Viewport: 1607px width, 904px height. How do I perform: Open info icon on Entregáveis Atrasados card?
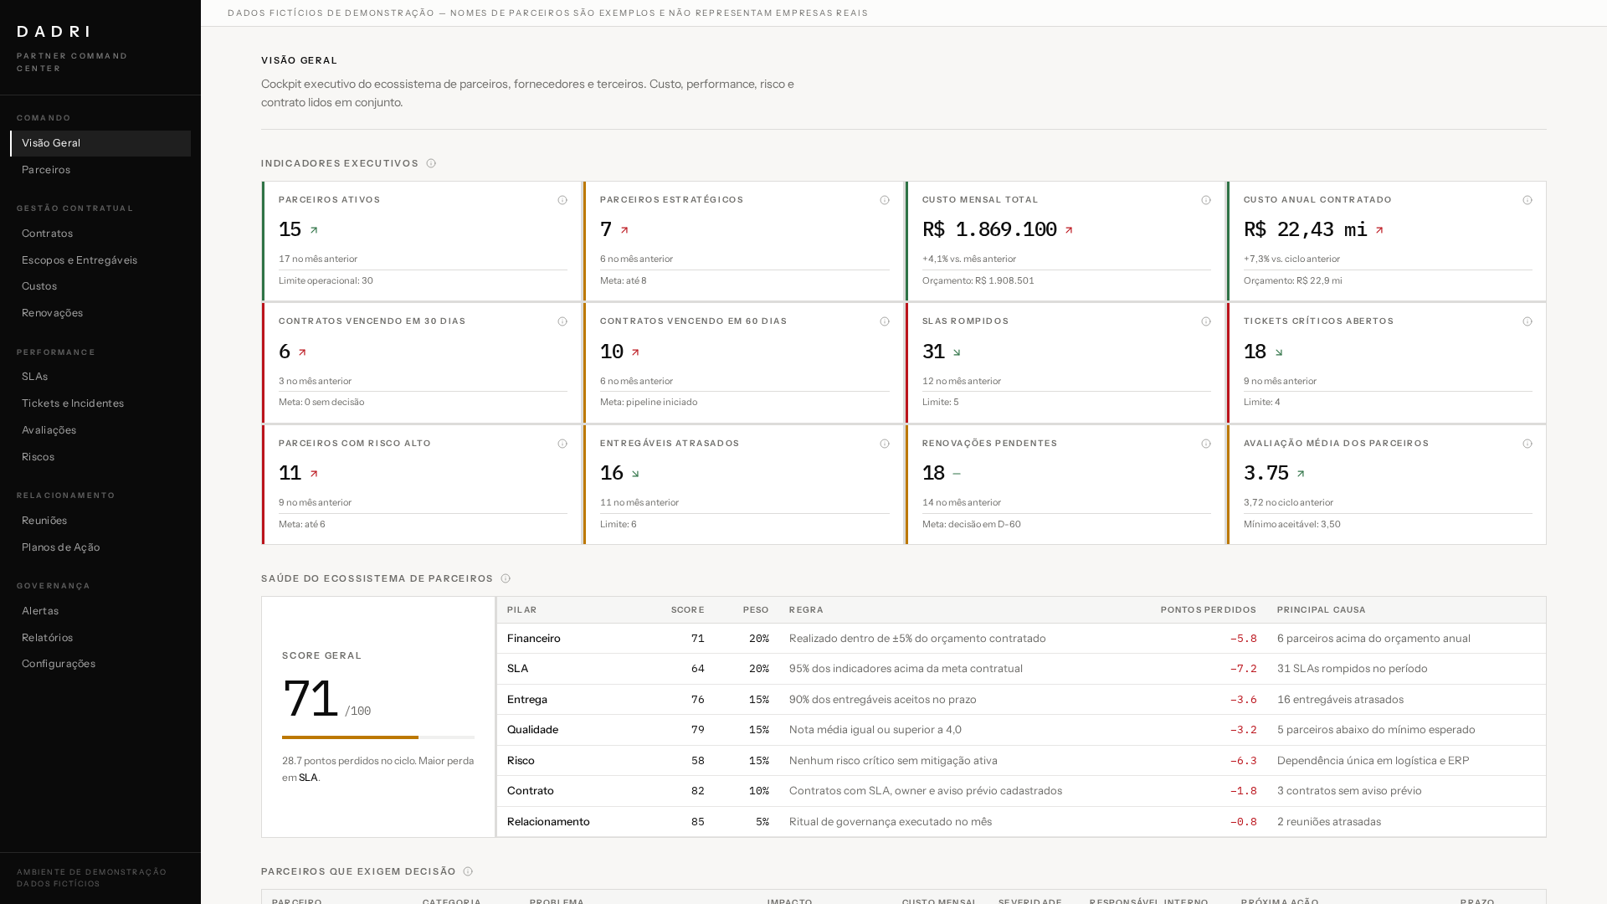pyautogui.click(x=885, y=444)
